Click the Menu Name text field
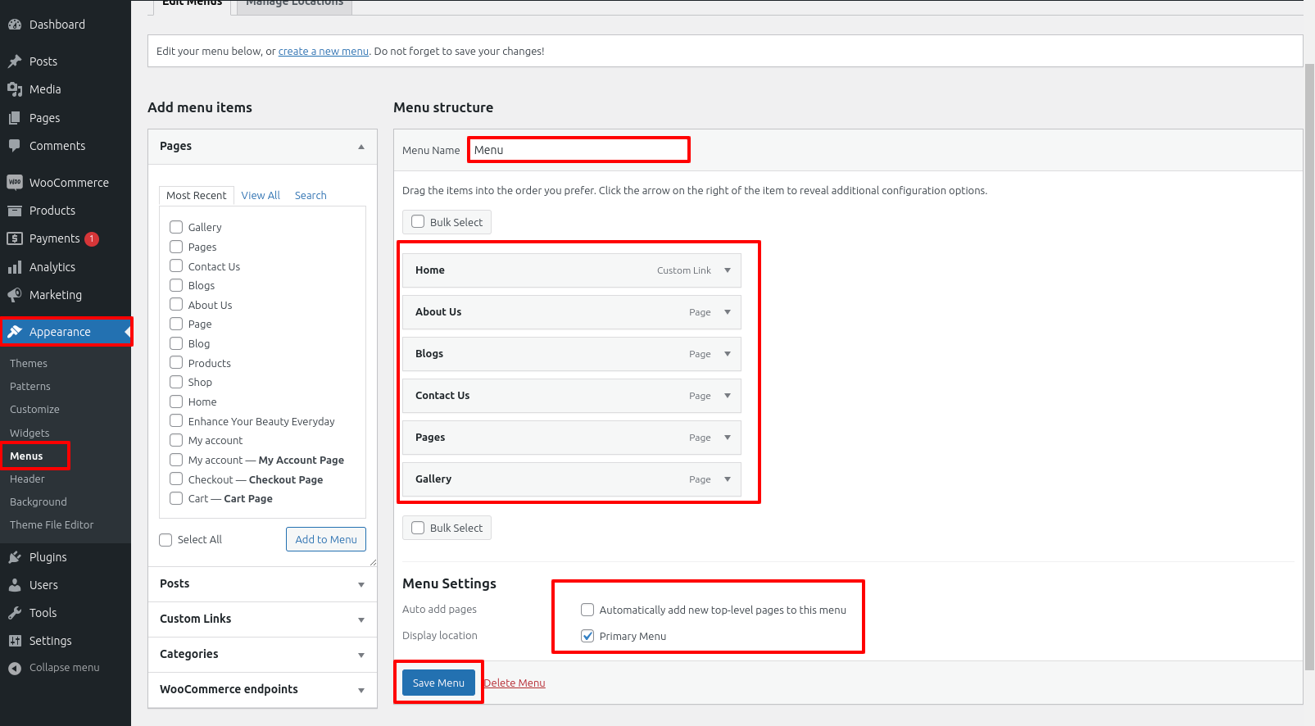The height and width of the screenshot is (726, 1315). click(578, 150)
